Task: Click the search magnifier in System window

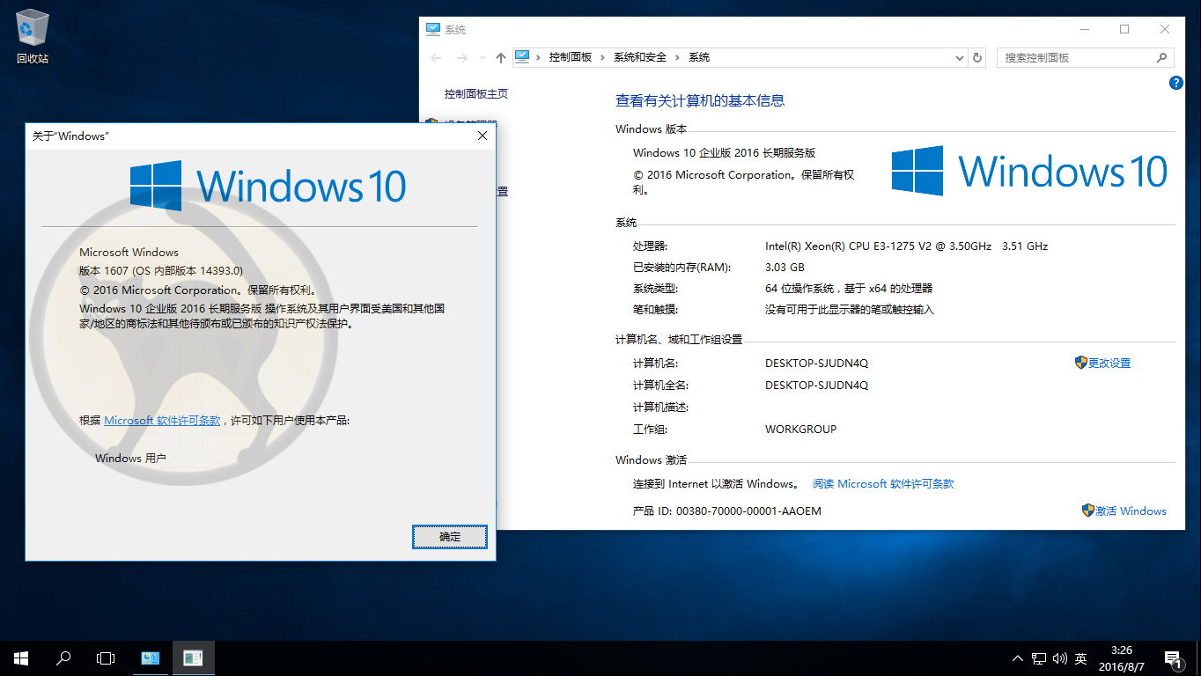Action: point(1162,57)
